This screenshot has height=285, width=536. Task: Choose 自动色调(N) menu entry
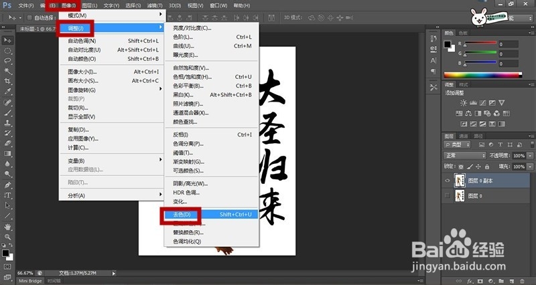(x=112, y=41)
